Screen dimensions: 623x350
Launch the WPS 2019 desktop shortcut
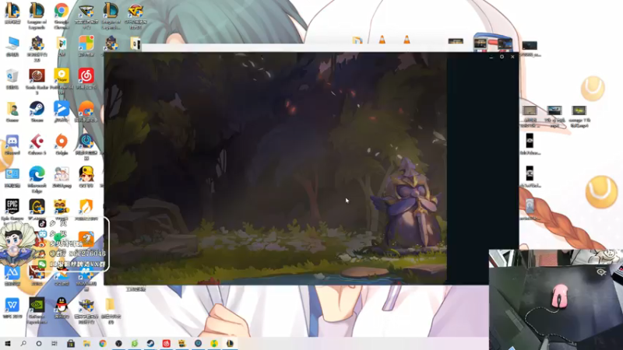[x=12, y=305]
